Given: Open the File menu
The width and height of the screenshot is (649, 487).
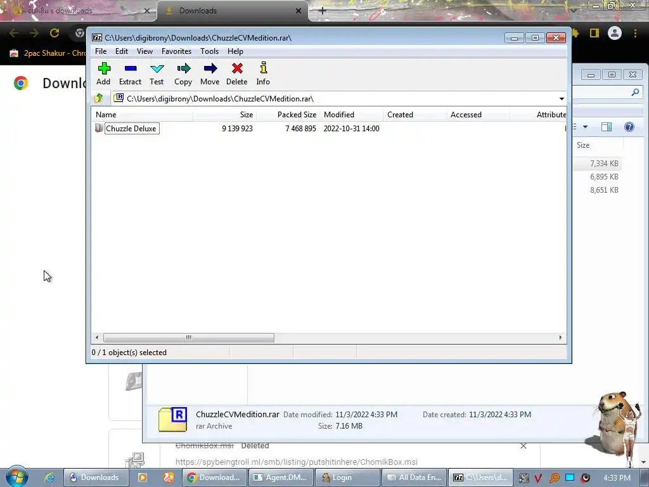Looking at the screenshot, I should [101, 51].
